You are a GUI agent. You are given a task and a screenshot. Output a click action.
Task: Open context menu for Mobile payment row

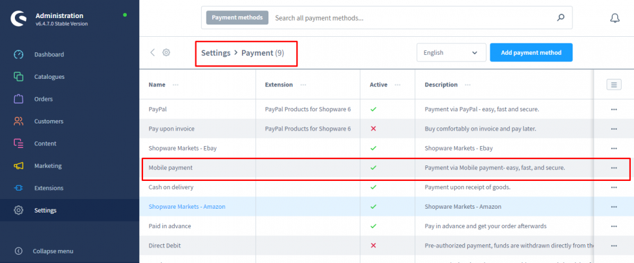(613, 168)
